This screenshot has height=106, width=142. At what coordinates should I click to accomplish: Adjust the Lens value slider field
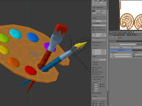pyautogui.click(x=99, y=21)
